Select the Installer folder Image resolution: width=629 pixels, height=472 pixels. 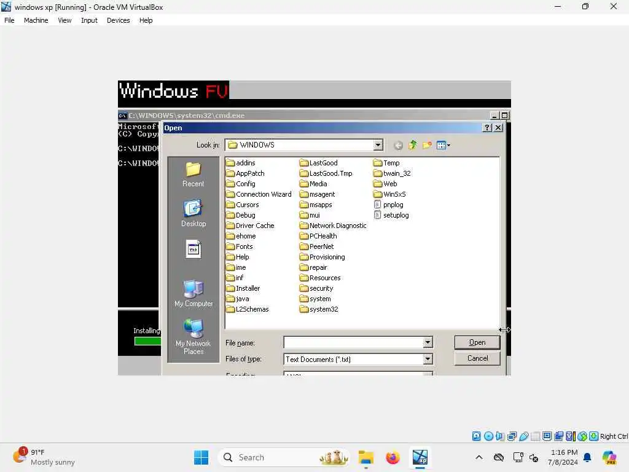click(243, 288)
